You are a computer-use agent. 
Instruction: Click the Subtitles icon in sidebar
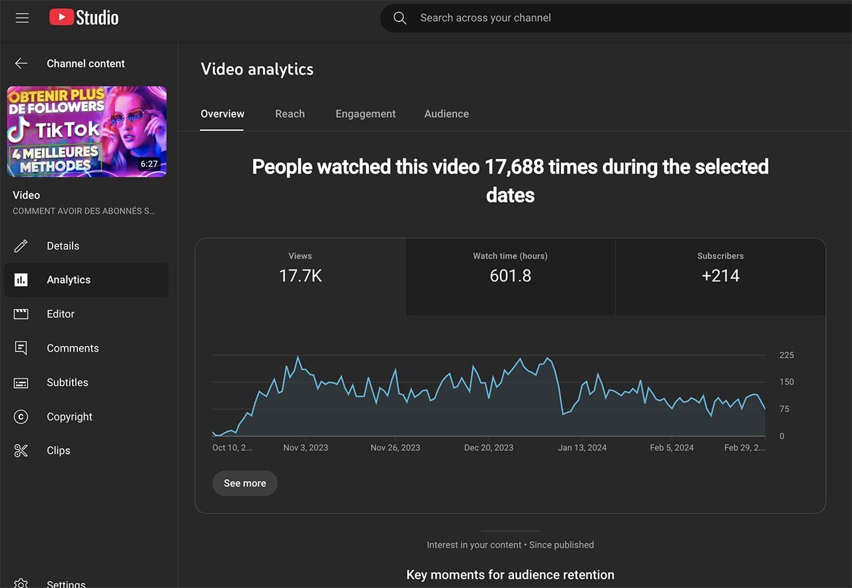21,382
